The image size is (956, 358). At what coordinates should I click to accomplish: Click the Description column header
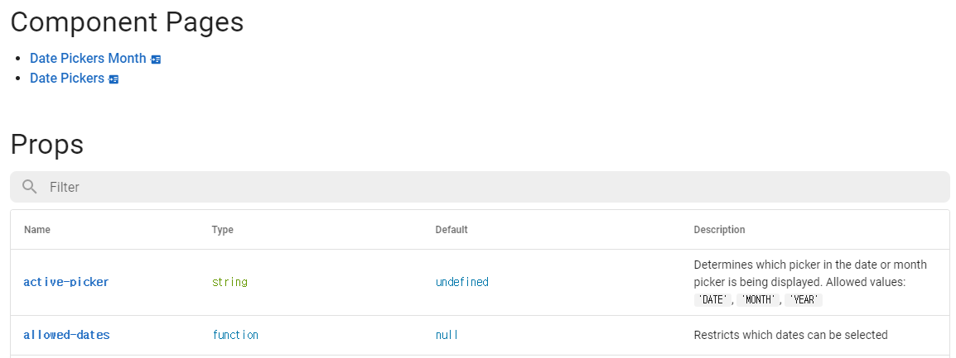pyautogui.click(x=719, y=230)
